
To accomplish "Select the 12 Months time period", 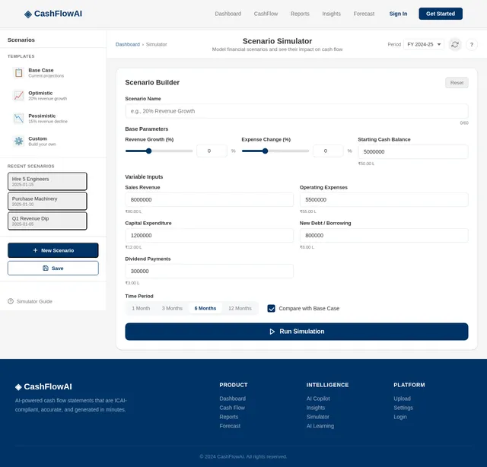I will point(240,308).
